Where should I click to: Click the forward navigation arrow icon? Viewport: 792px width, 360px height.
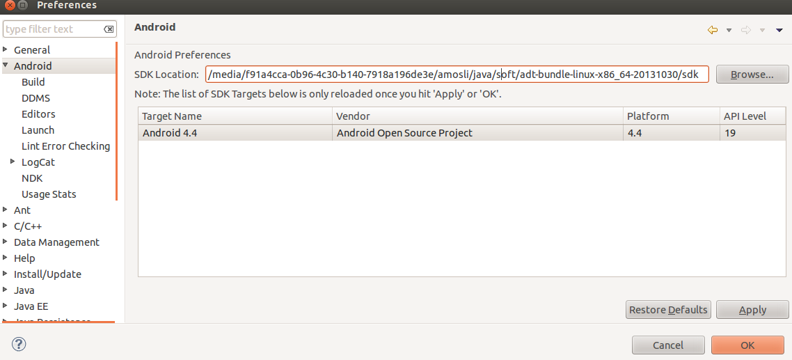coord(746,30)
